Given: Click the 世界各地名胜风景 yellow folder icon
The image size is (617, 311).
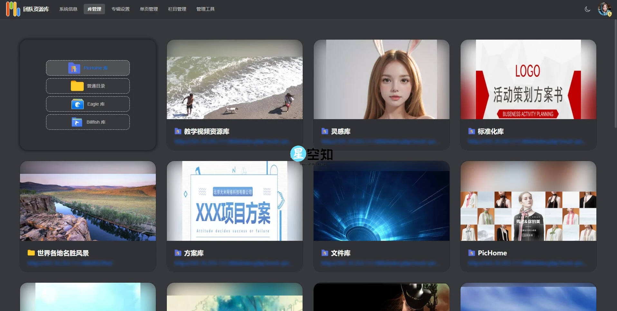Looking at the screenshot, I should tap(31, 253).
